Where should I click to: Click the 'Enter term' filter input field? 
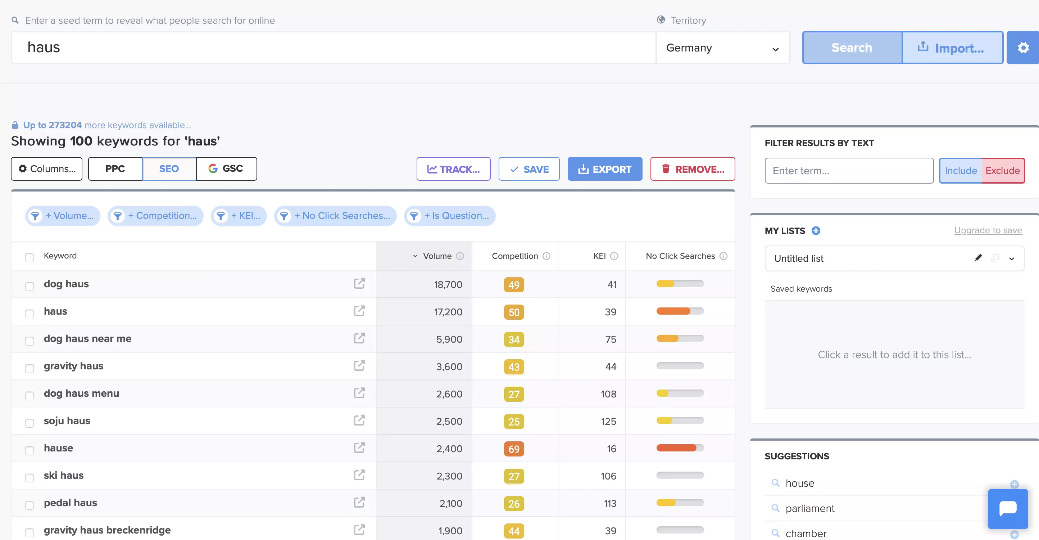point(848,170)
